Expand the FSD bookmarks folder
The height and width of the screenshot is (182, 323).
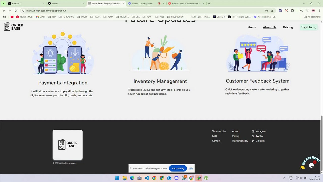51,17
